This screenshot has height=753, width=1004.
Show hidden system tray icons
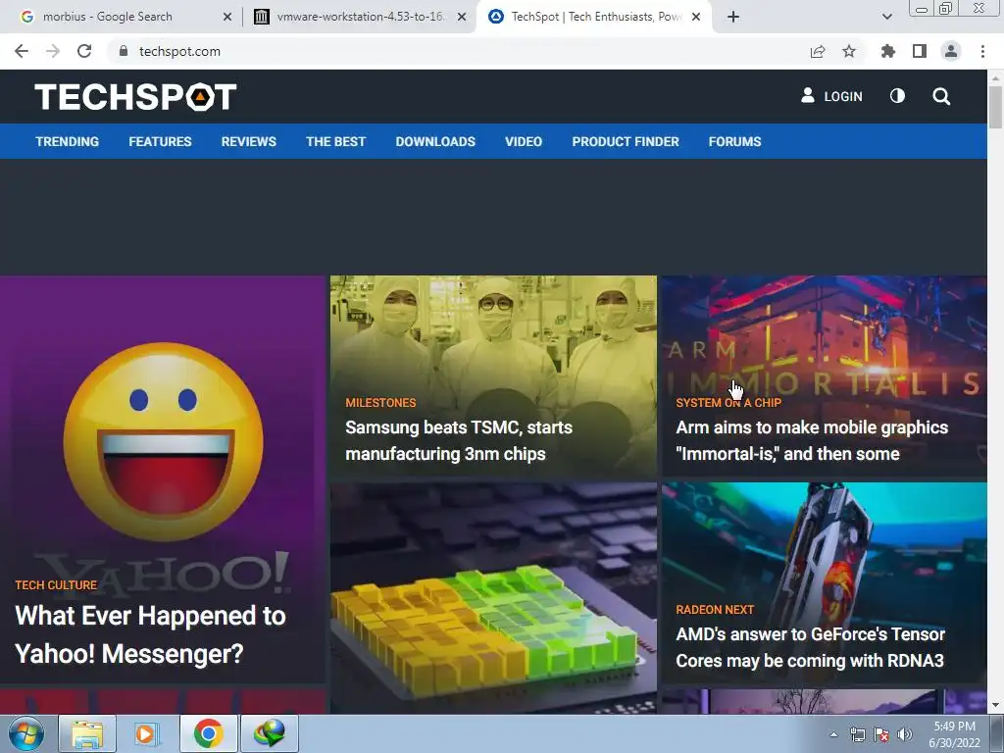coord(833,734)
